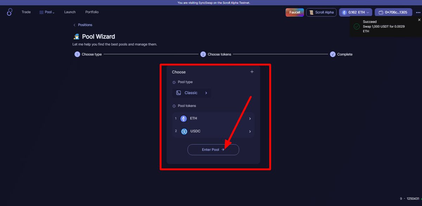
Task: Click the plus icon in the Choose panel
Action: pyautogui.click(x=252, y=71)
